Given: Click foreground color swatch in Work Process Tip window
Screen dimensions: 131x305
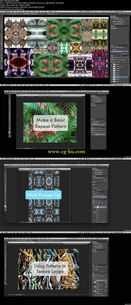Looking at the screenshot, I should tap(5, 206).
